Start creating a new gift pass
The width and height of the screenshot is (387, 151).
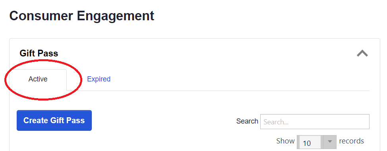coord(54,120)
